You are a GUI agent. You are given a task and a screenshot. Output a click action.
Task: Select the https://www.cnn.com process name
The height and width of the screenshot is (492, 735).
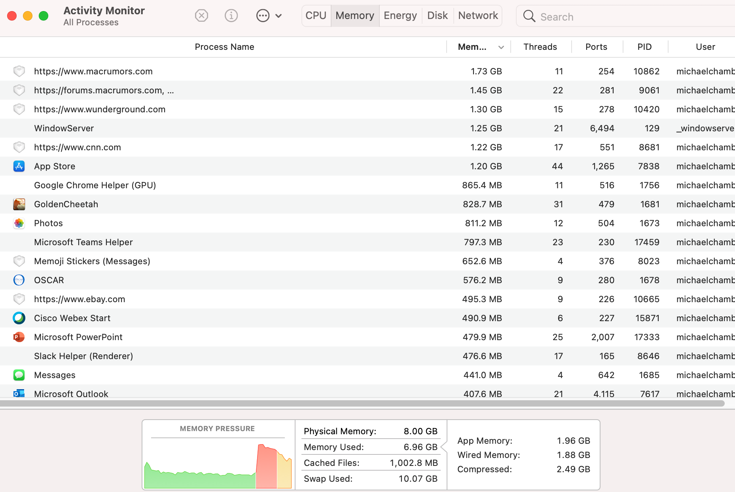[x=78, y=147]
